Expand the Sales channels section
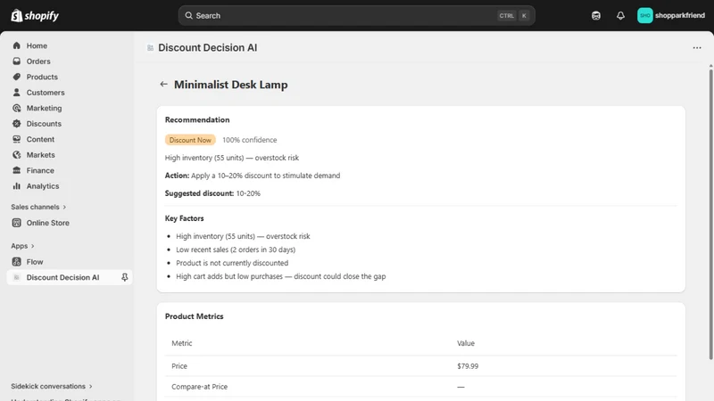This screenshot has height=401, width=714. [x=38, y=207]
